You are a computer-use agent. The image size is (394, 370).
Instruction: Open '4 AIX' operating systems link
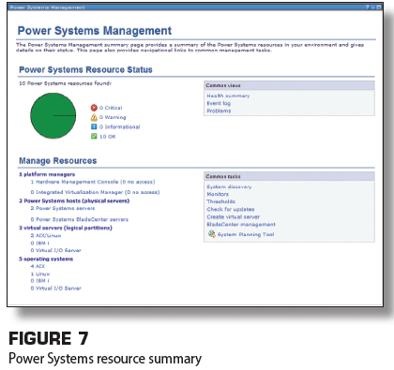click(38, 266)
